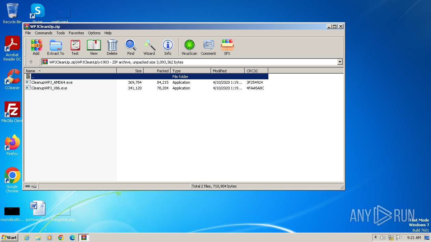Click the Add archive toolbar icon

(x=36, y=47)
